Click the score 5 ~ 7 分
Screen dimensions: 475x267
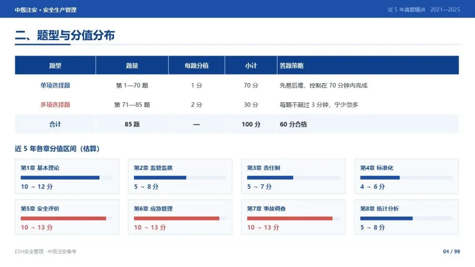(259, 187)
